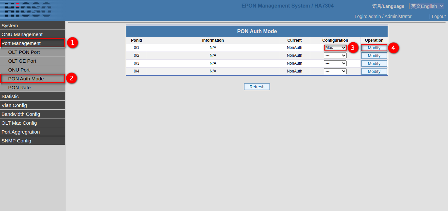
Task: Select PON Auth Mode in sidebar
Action: pos(32,79)
